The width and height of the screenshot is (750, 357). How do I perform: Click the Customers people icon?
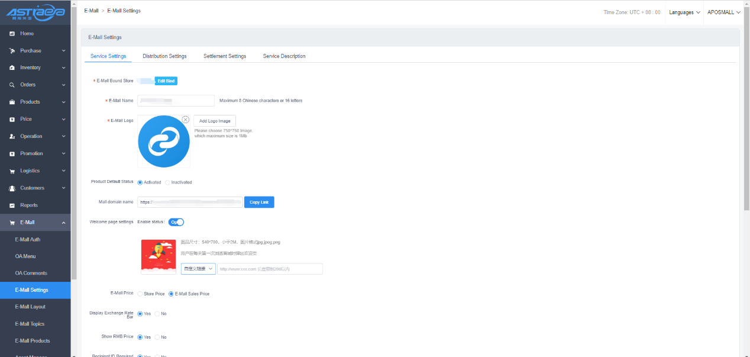point(12,188)
